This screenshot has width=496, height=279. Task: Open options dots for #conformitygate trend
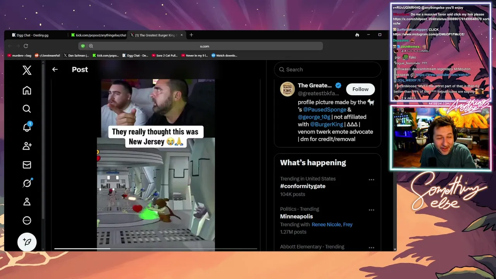click(371, 180)
